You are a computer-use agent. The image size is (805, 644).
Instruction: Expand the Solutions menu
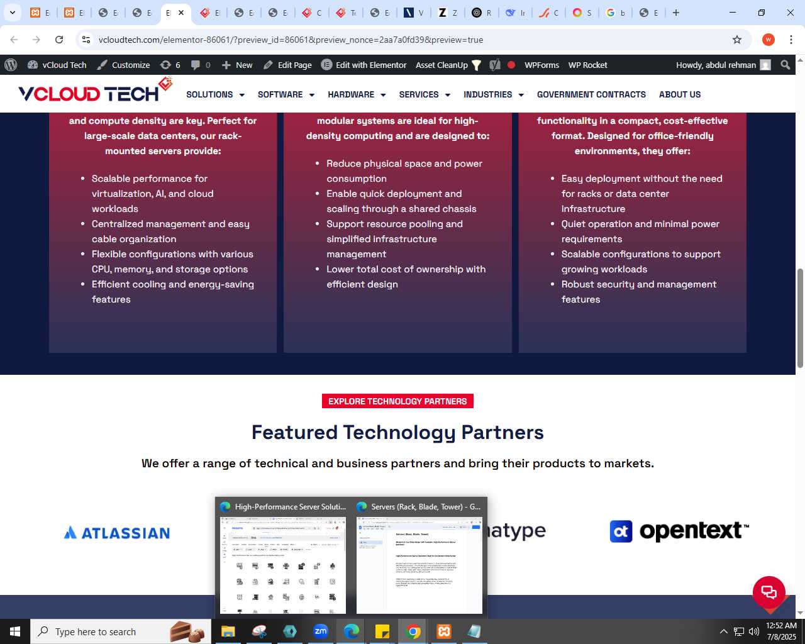[215, 94]
